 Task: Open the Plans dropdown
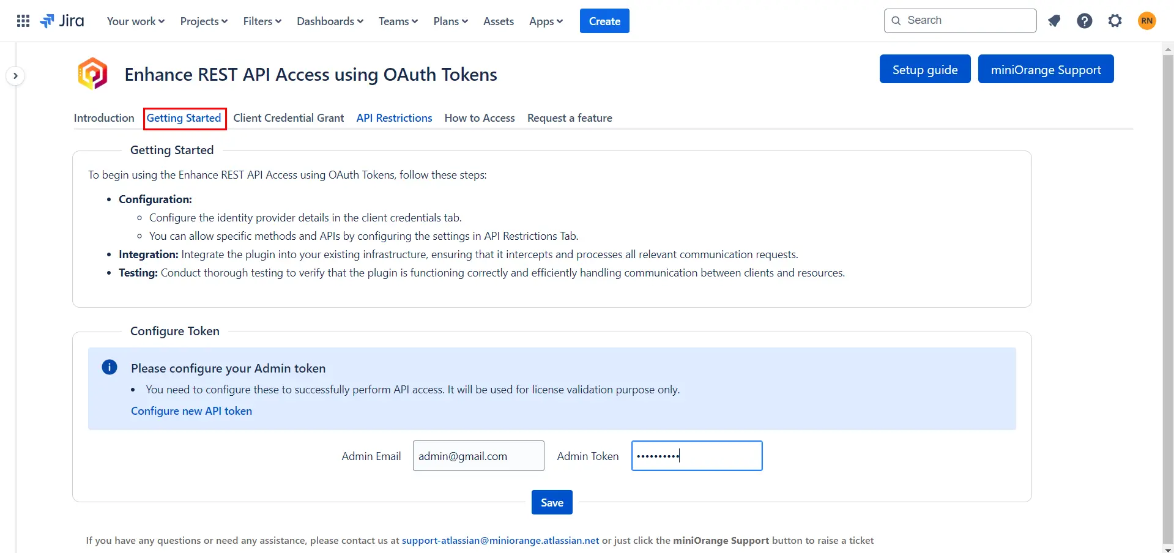pyautogui.click(x=451, y=21)
